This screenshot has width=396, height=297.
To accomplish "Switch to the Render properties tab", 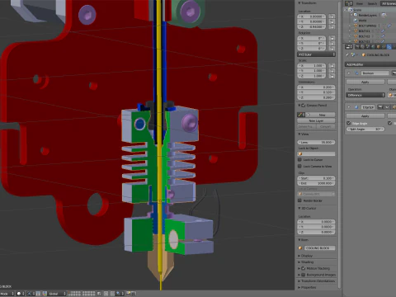I will [x=357, y=47].
